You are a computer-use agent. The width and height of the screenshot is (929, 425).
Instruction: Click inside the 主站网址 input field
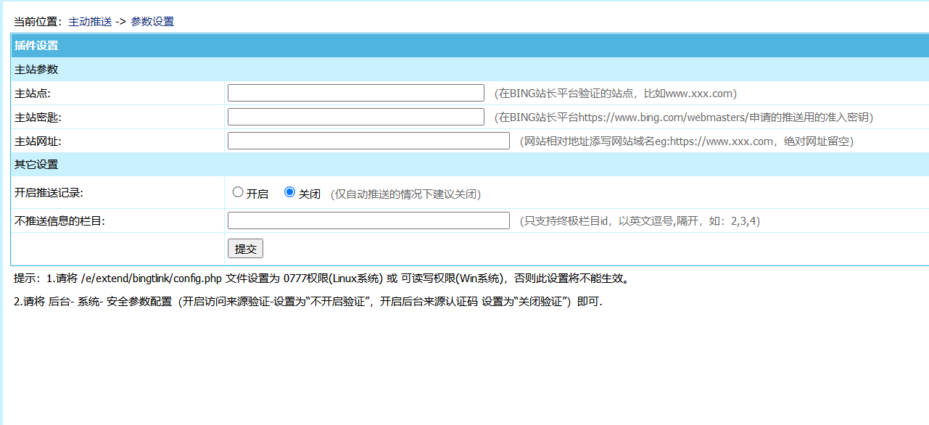368,141
